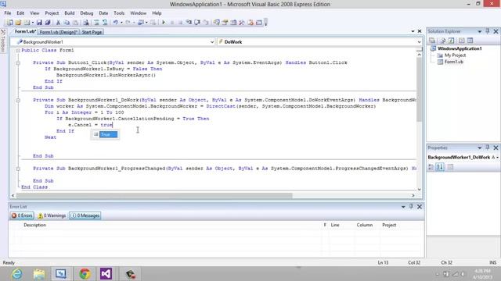Switch to the Start Page tab

[92, 32]
